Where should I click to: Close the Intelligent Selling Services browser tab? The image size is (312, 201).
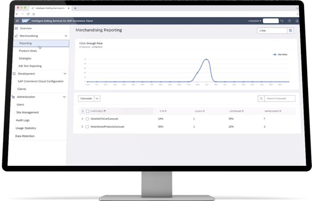[x=69, y=8]
